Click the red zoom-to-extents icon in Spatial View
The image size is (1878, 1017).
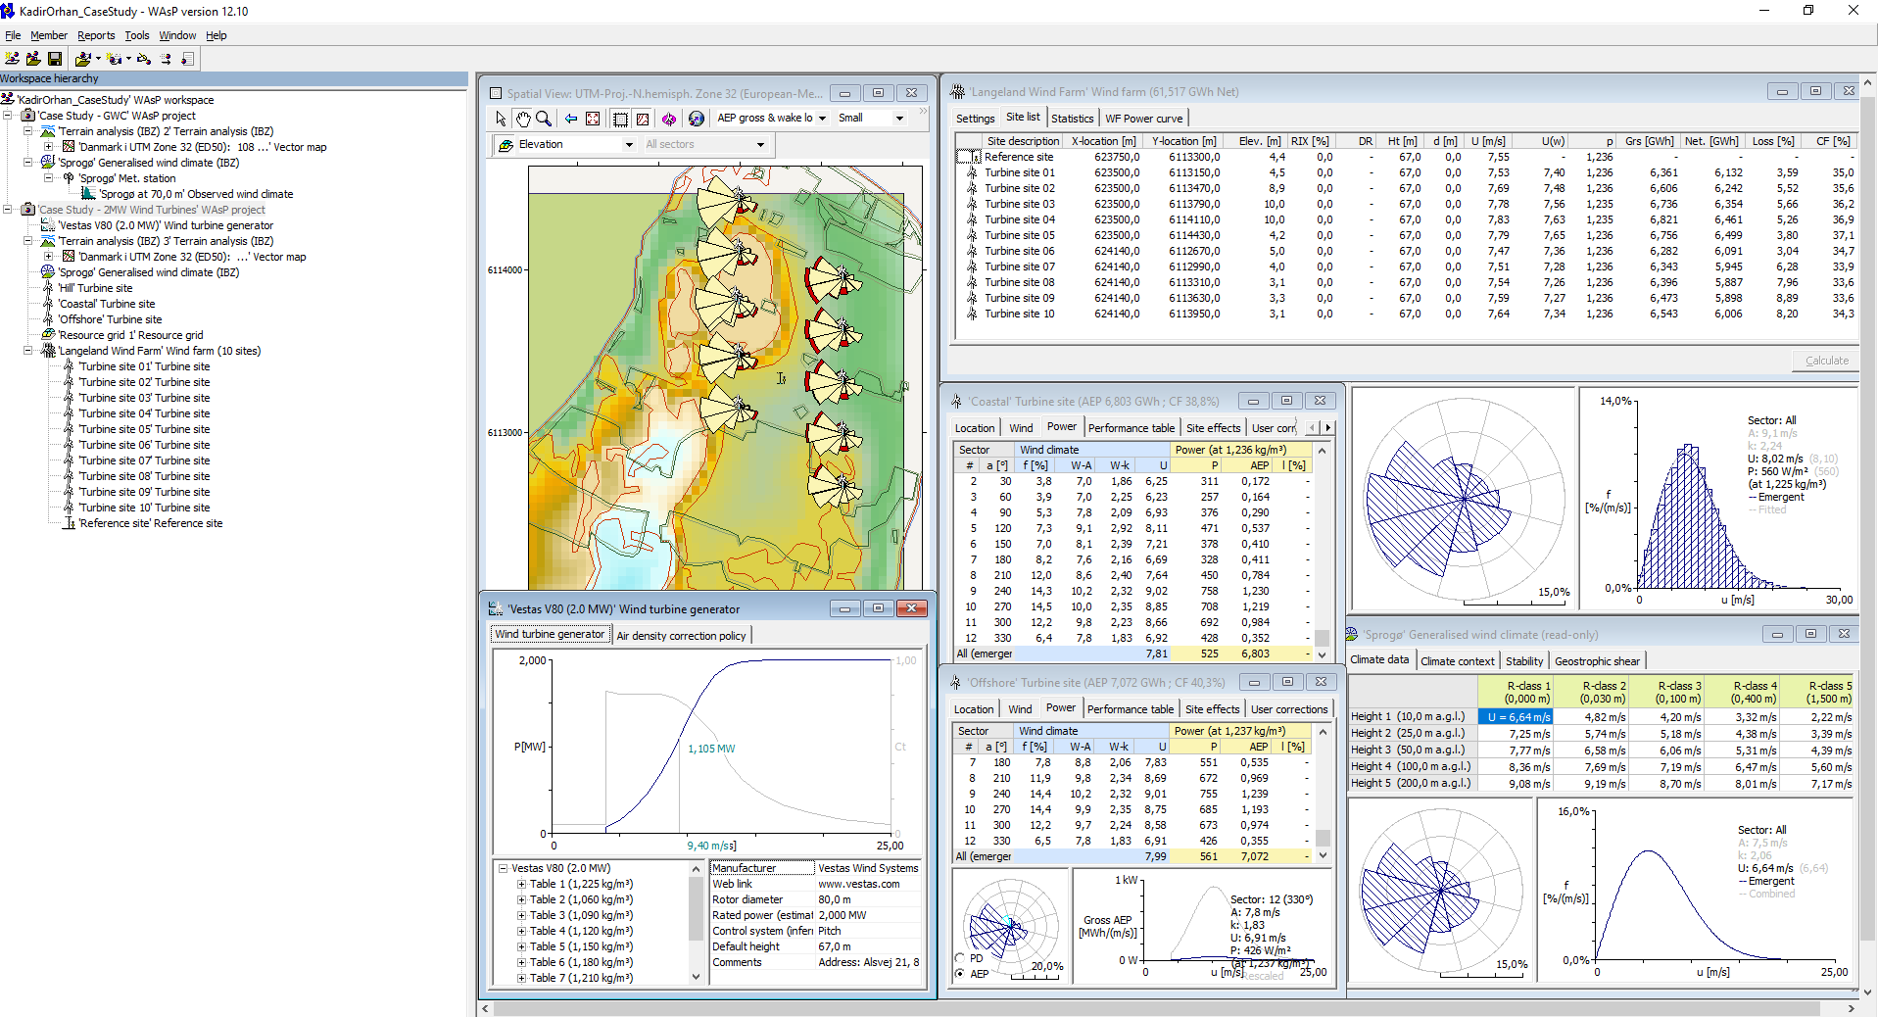(x=593, y=119)
